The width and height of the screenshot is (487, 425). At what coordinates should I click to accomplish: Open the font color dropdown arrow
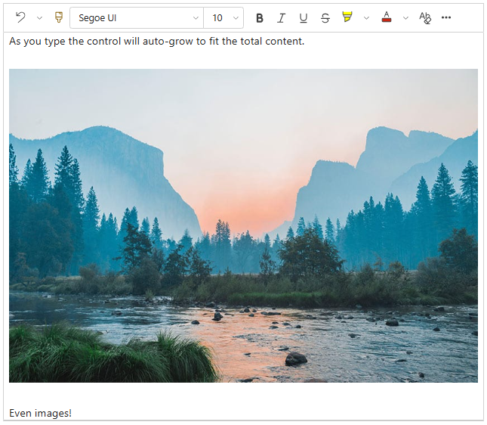coord(405,18)
